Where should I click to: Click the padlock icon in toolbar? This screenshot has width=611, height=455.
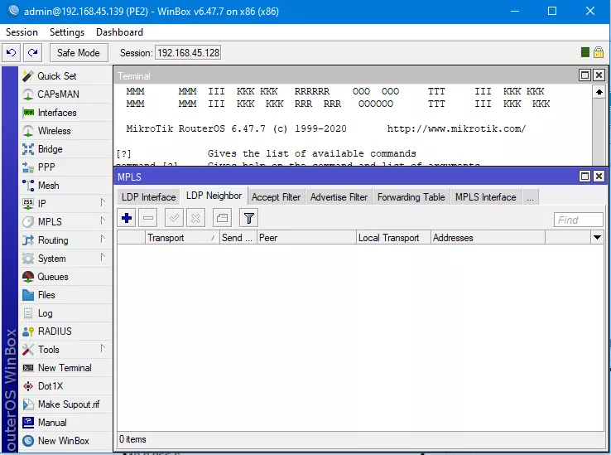pyautogui.click(x=599, y=52)
